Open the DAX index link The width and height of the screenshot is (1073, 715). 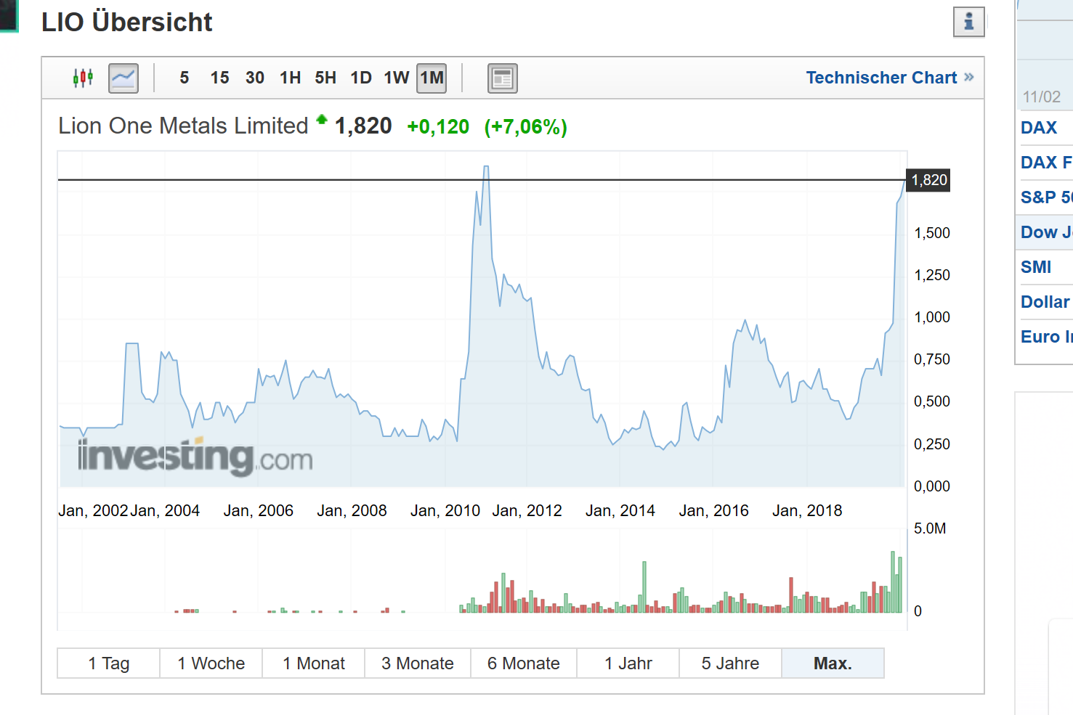[1039, 128]
